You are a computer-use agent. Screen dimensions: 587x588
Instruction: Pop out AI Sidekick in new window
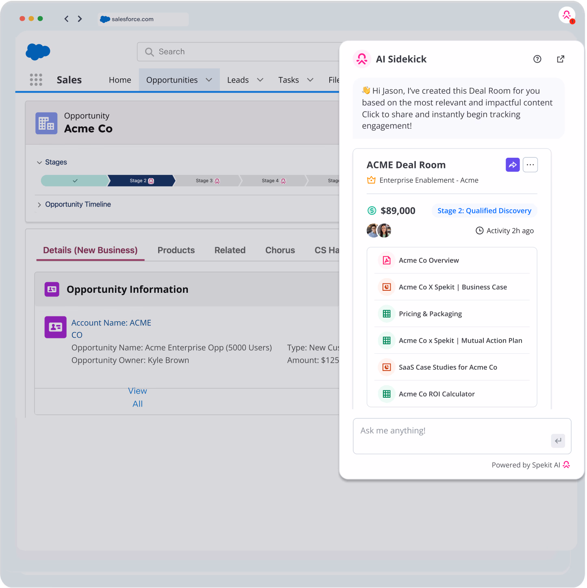pyautogui.click(x=561, y=59)
